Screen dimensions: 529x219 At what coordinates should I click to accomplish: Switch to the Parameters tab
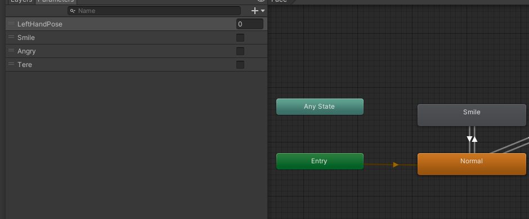coord(56,1)
